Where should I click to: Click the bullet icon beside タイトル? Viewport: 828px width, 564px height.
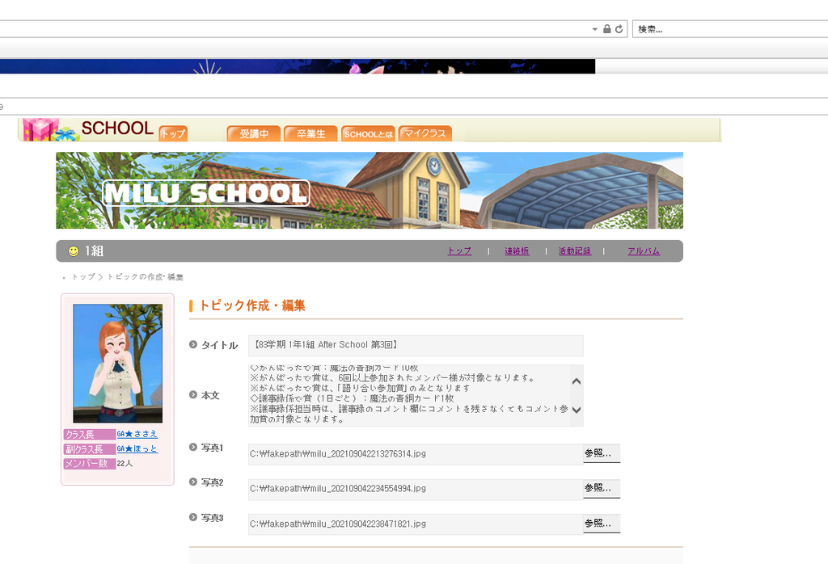point(193,344)
